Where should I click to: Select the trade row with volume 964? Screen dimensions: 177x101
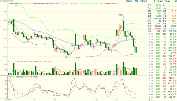[x=162, y=84]
